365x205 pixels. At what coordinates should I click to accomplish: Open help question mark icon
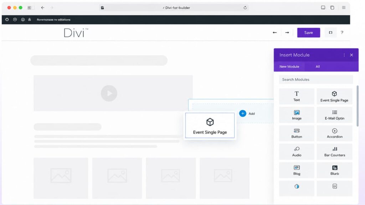(x=342, y=32)
